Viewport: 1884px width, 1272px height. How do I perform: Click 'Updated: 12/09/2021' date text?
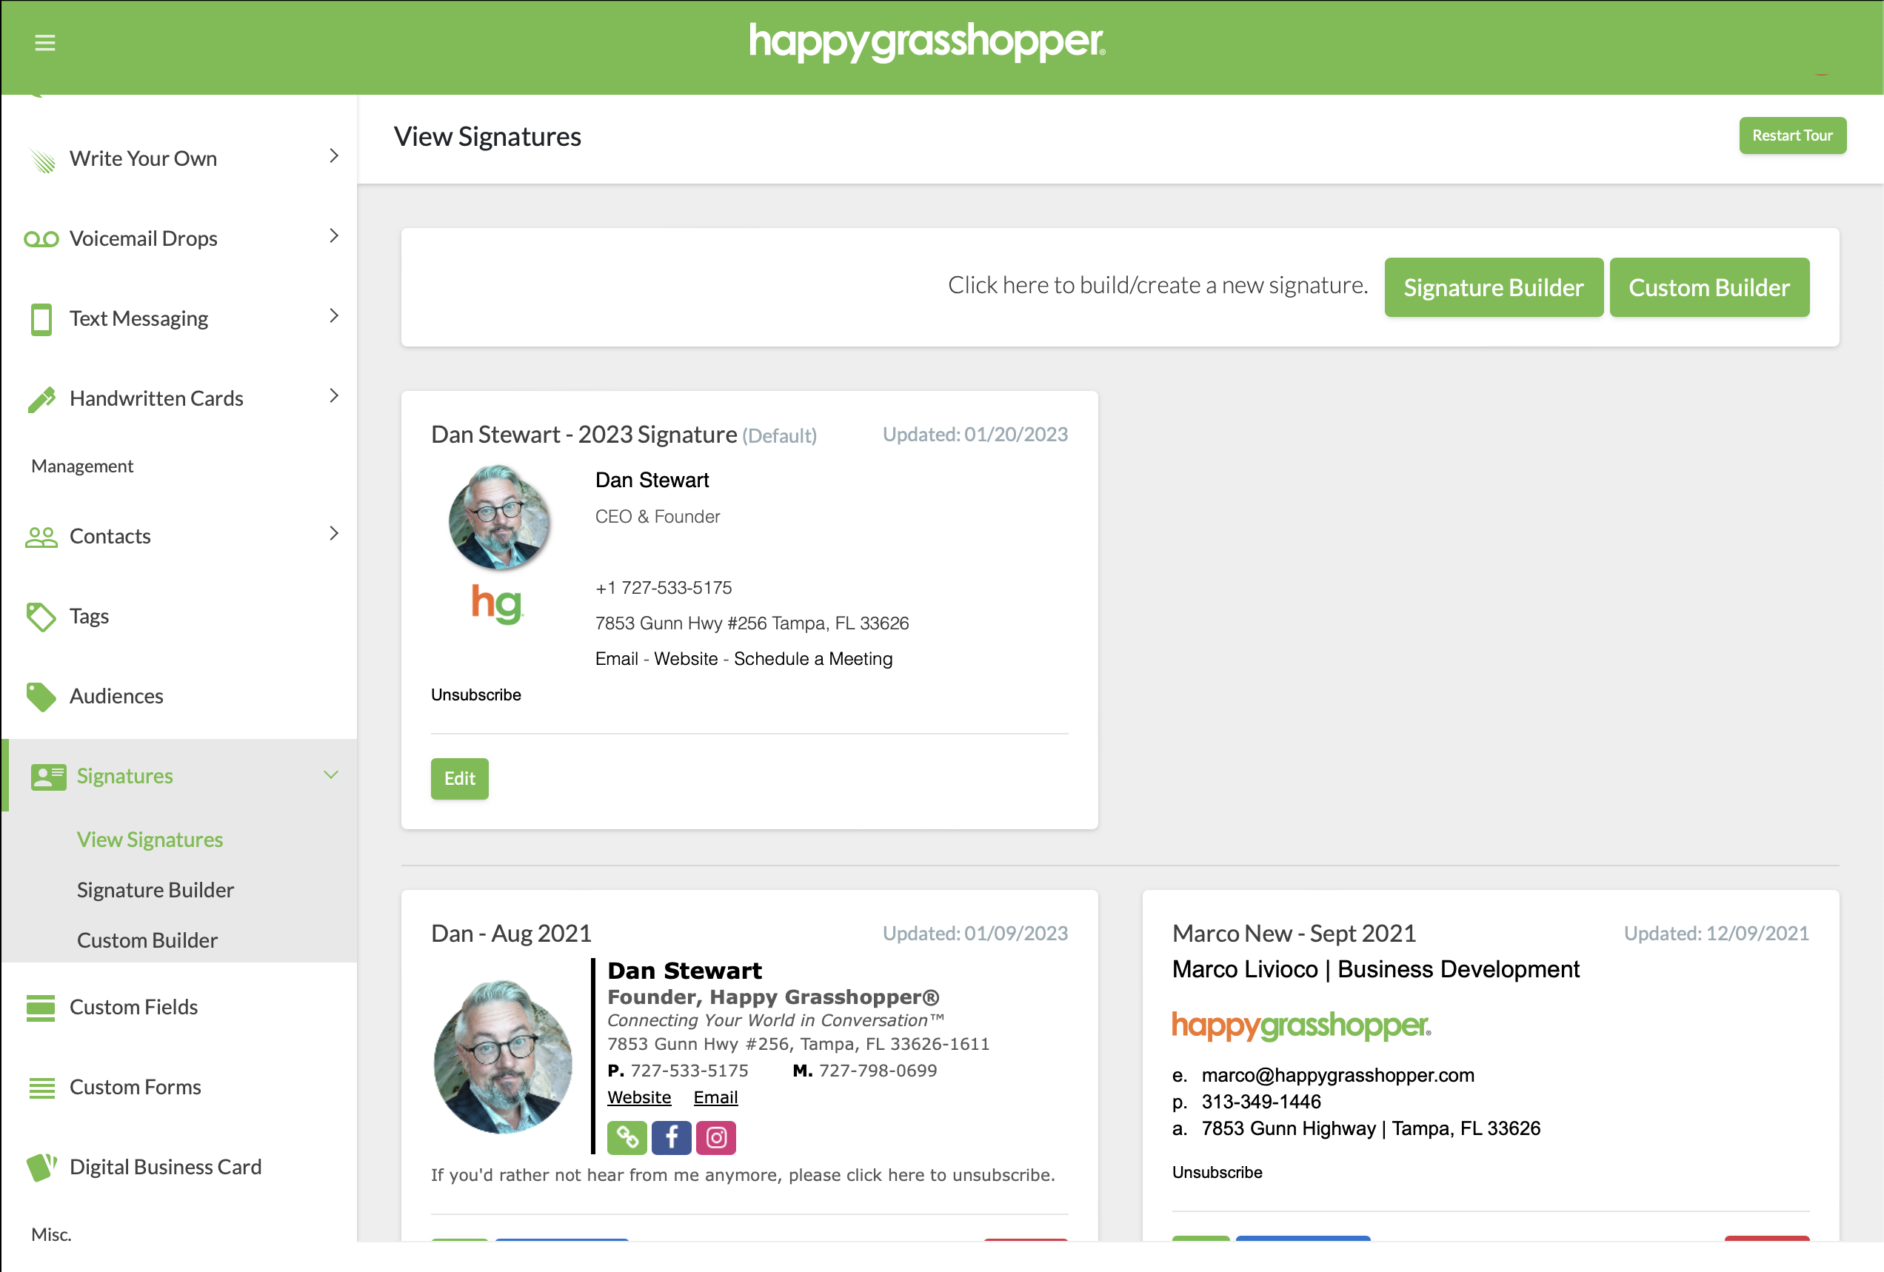1716,934
